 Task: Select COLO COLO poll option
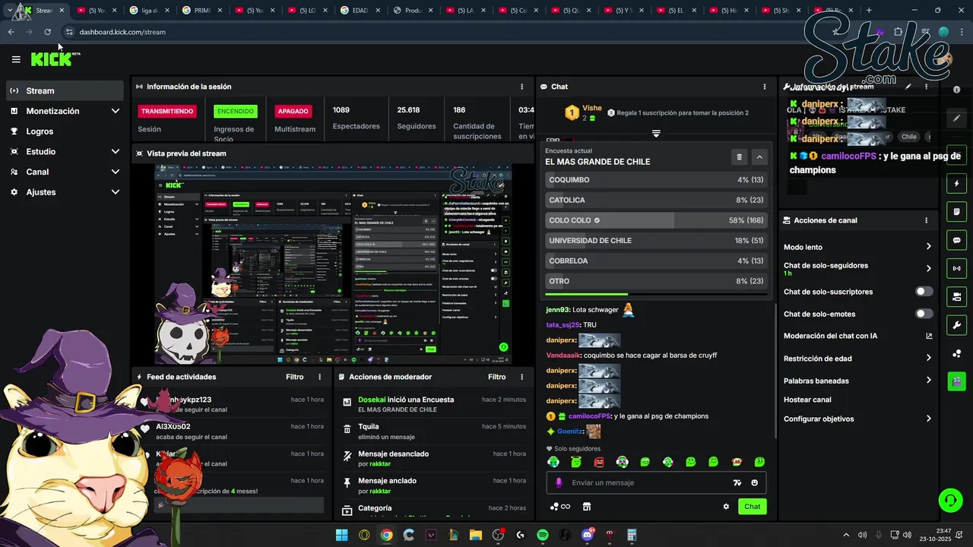(x=656, y=220)
